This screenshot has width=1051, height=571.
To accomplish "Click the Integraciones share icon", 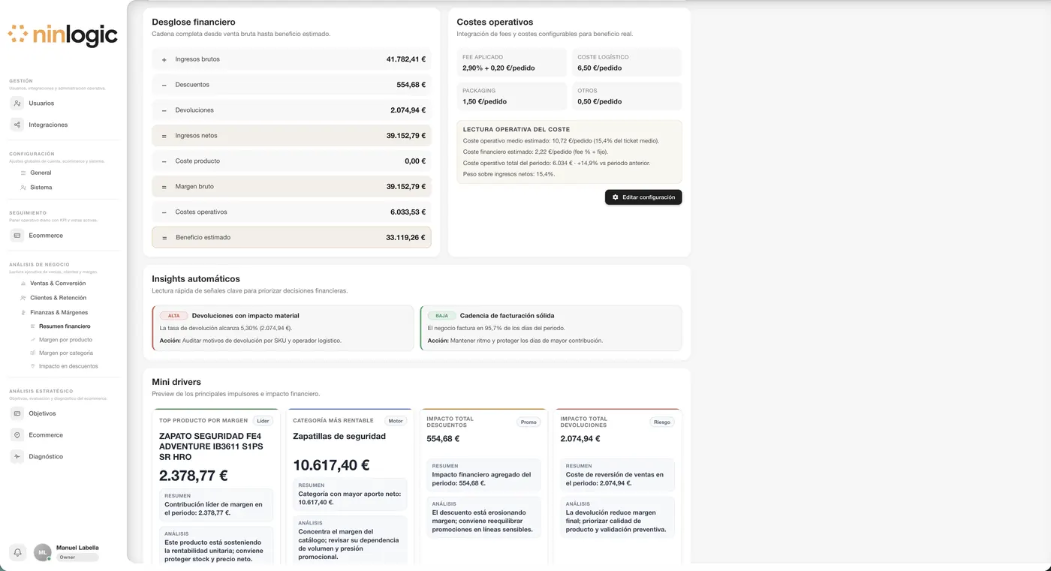I will [17, 125].
